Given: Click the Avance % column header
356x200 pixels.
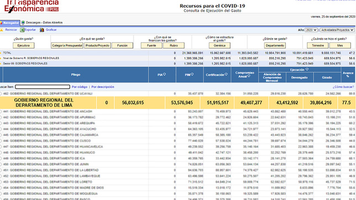Looking at the screenshot, I should pyautogui.click(x=348, y=74).
